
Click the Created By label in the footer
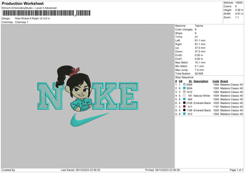(9, 170)
